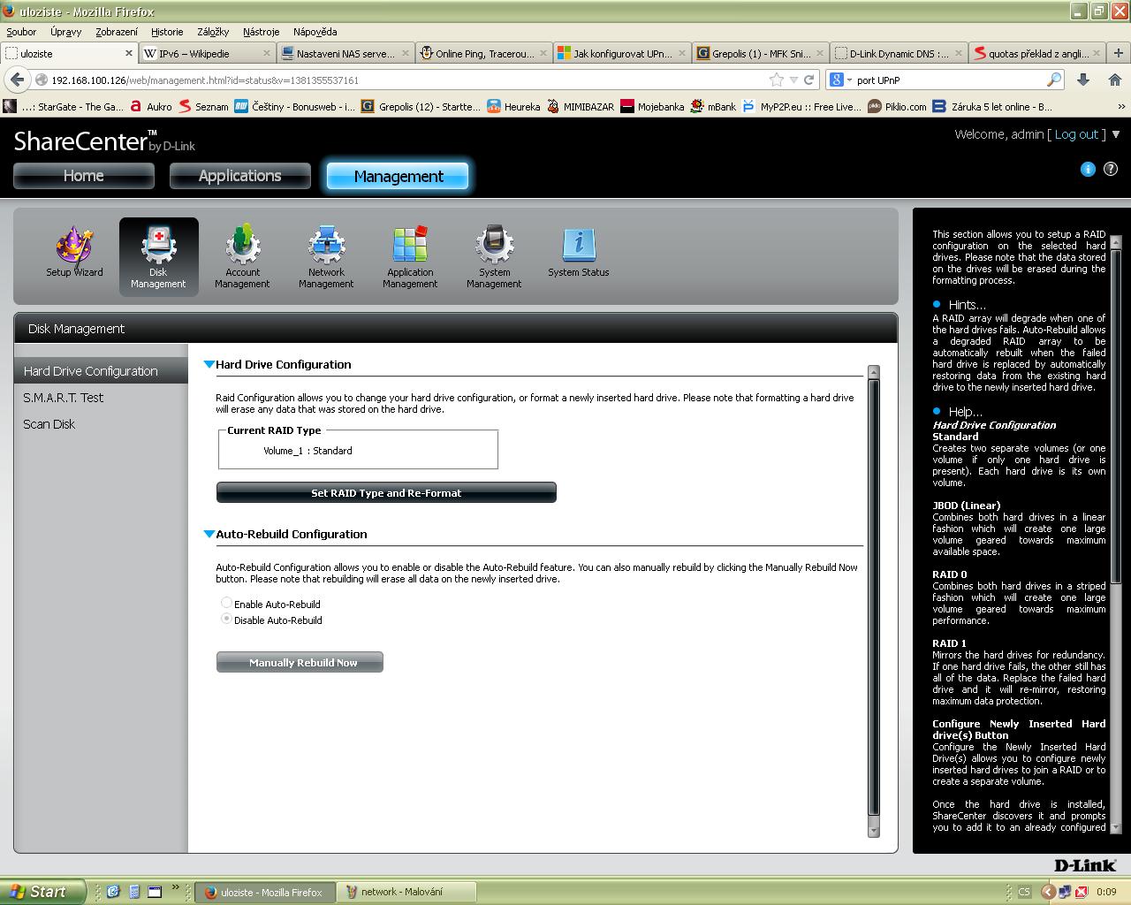
Task: Open Network Management section
Action: pyautogui.click(x=326, y=256)
